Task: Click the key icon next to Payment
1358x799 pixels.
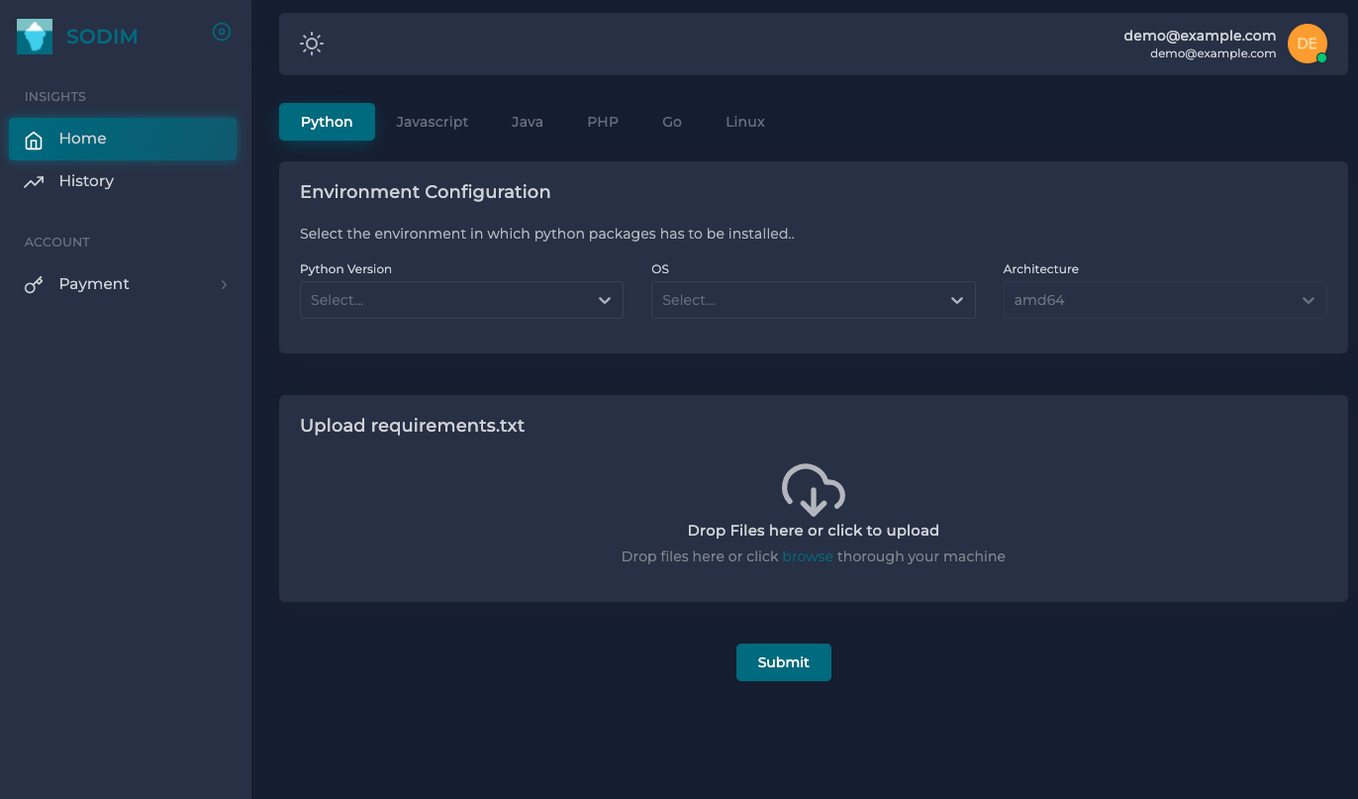Action: pyautogui.click(x=34, y=284)
